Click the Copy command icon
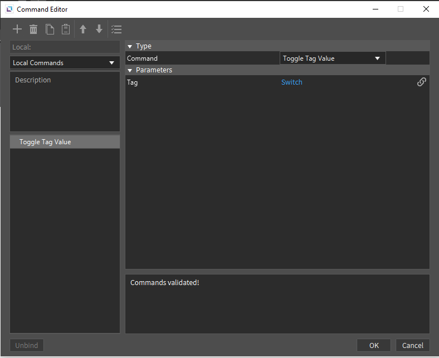This screenshot has width=439, height=358. point(50,30)
